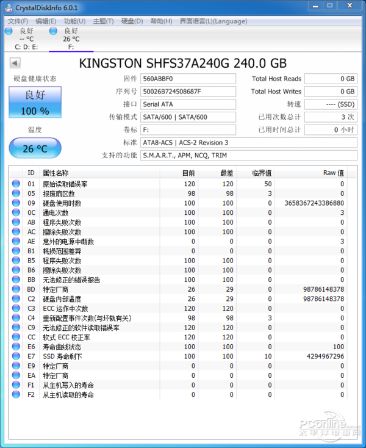The image size is (366, 448).
Task: Open the 功能(U) menu
Action: coord(74,21)
